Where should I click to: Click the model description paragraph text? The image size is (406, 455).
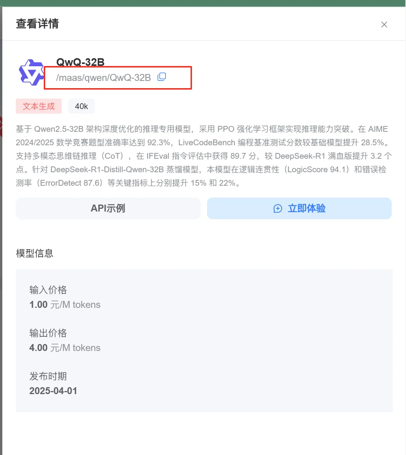(x=204, y=156)
